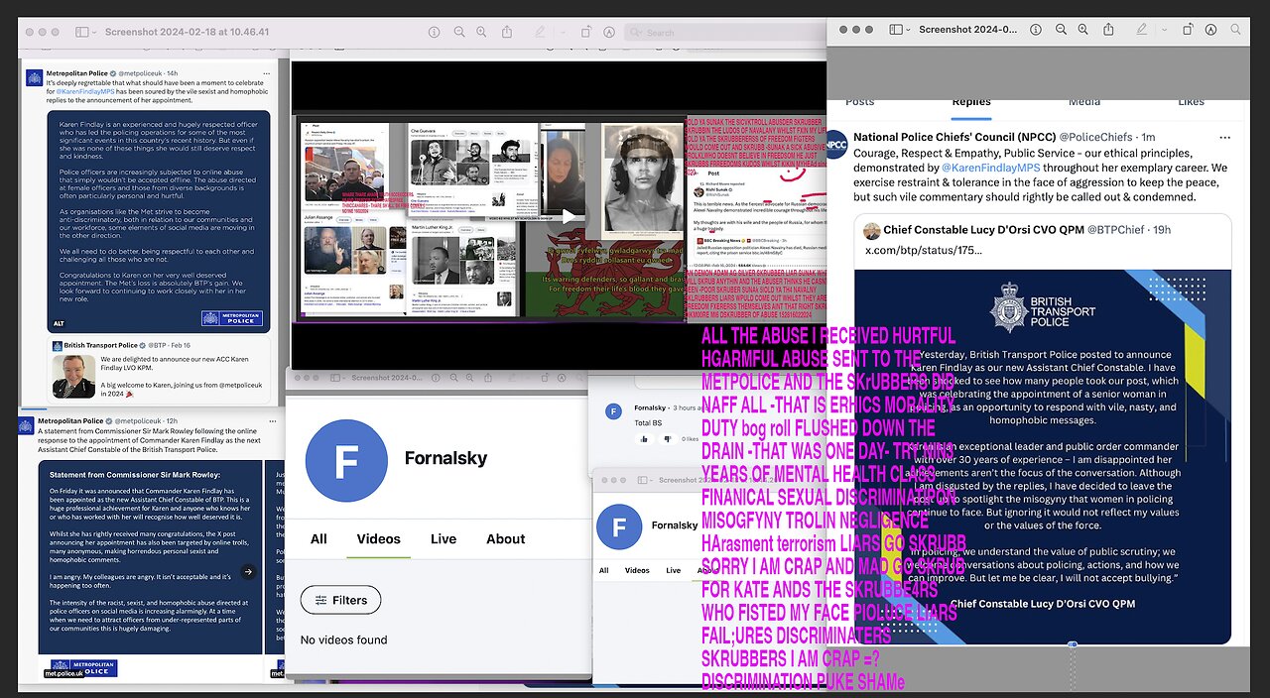The height and width of the screenshot is (698, 1270).
Task: Click large Fornalsky profile avatar
Action: [x=346, y=460]
